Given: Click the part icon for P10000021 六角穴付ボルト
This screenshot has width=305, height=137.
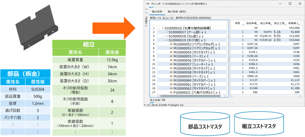Looking at the screenshot, I should click(x=171, y=93).
